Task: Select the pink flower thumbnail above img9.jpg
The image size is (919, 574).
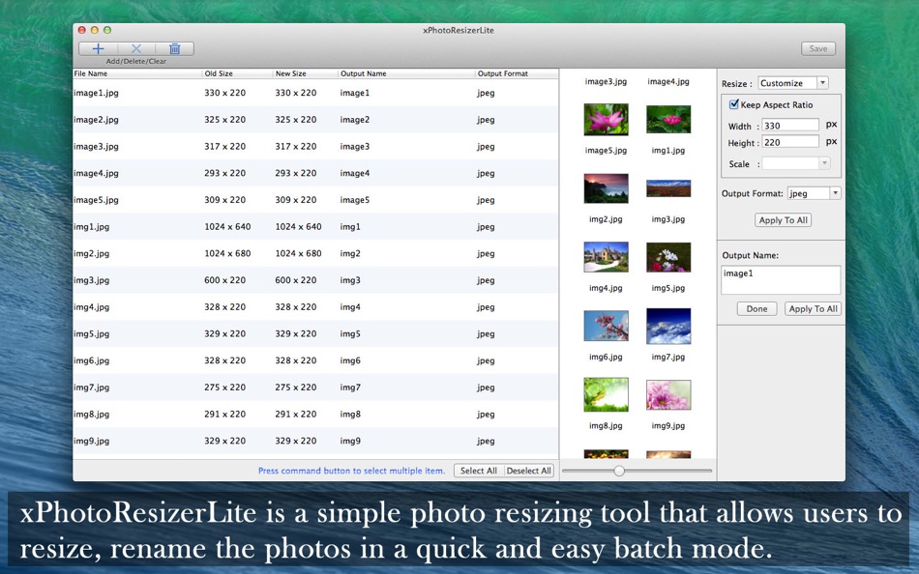Action: point(668,395)
